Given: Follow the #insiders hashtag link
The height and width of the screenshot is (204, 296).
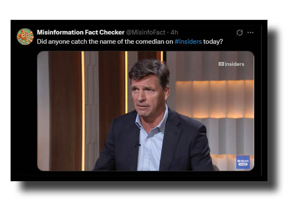Looking at the screenshot, I should coord(188,41).
